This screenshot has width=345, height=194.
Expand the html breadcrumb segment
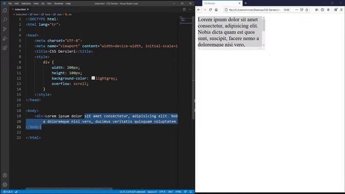34,15
